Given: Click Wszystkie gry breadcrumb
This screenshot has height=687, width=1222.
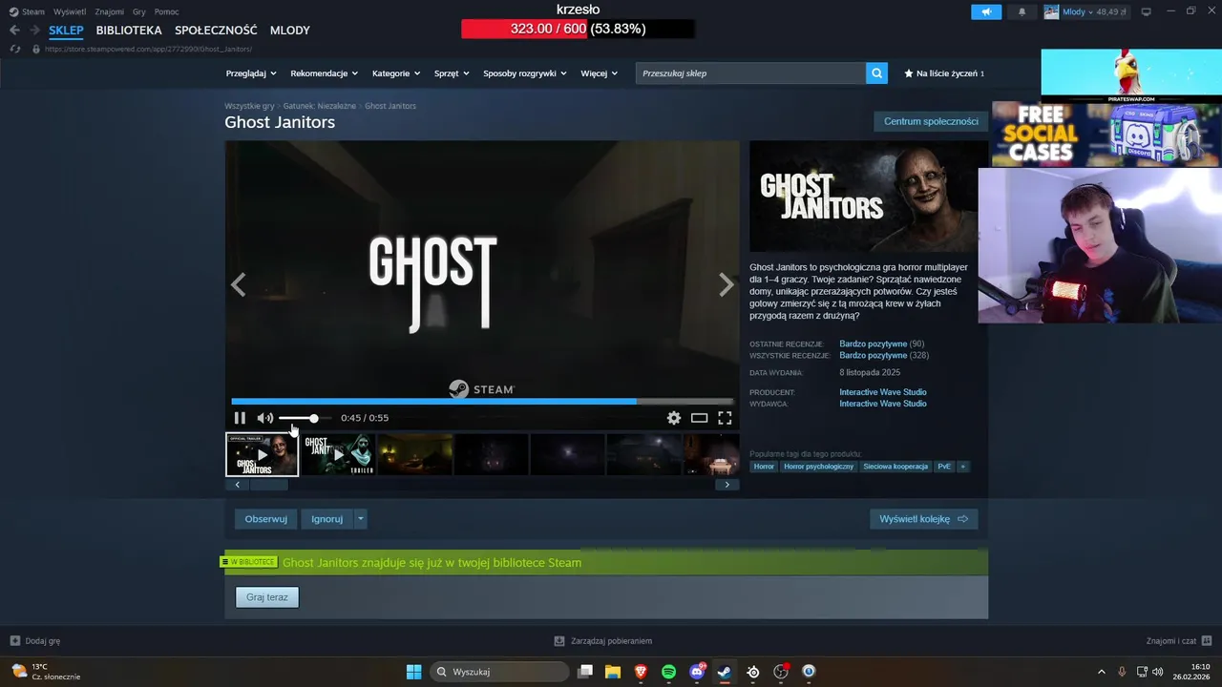Looking at the screenshot, I should [x=249, y=106].
